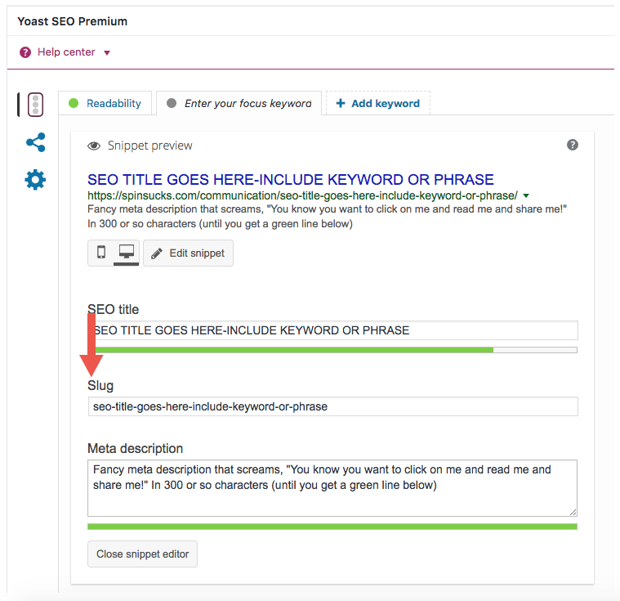
Task: Click the snippet preview help question mark
Action: (573, 145)
